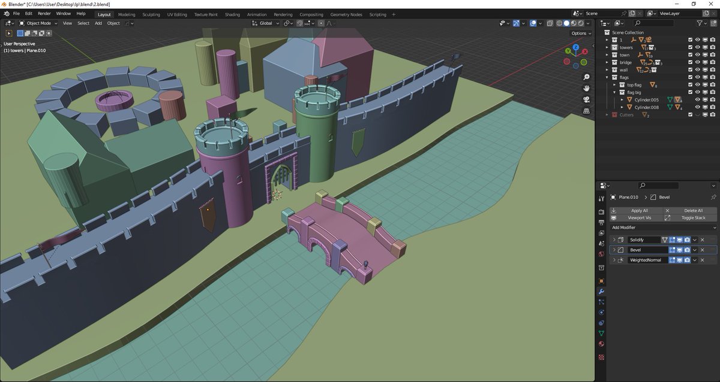Switch to the Sculpting workspace tab
Screen dimensions: 720x382
coord(151,14)
